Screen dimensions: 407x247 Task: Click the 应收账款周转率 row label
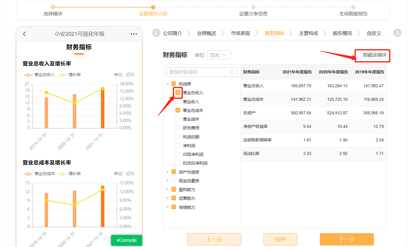[x=257, y=140]
